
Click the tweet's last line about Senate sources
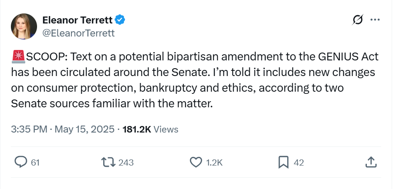click(112, 104)
